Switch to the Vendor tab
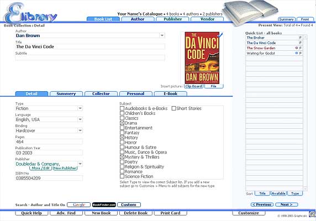Image resolution: width=316 pixels, height=221 pixels. pos(207,19)
